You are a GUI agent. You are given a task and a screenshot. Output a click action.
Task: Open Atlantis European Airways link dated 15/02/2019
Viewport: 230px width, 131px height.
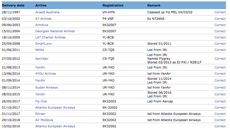tap(55, 126)
